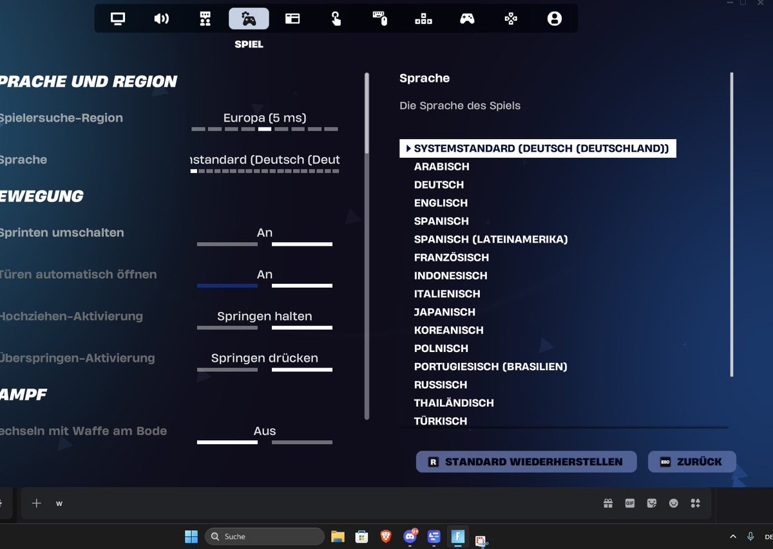Open the Video settings tab (monitor icon)
Viewport: 773px width, 549px height.
click(x=118, y=19)
